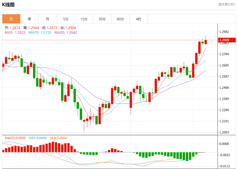Click the MACD value label
This screenshot has height=169, width=237.
[15, 138]
